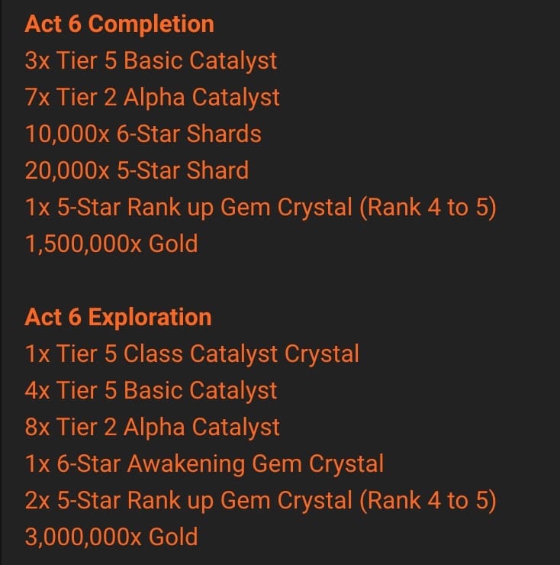Click the 1,500,000x Gold reward
The width and height of the screenshot is (560, 565).
(x=111, y=244)
